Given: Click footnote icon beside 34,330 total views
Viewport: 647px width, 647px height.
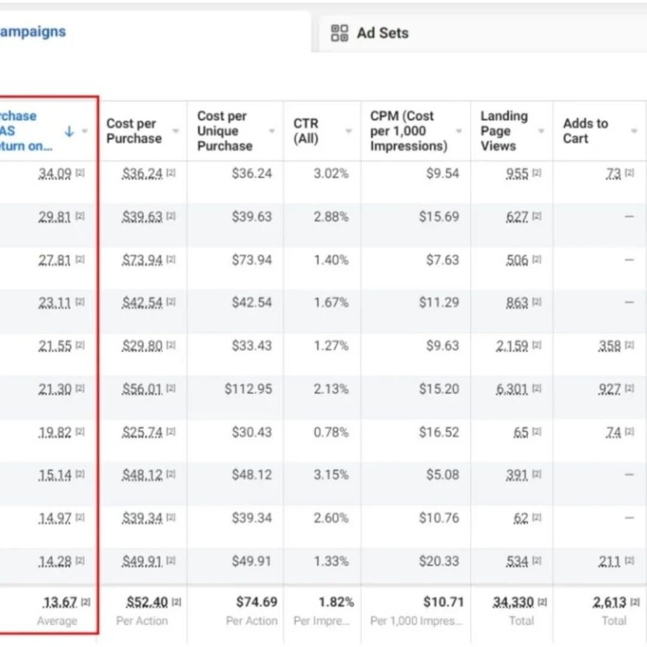Looking at the screenshot, I should [x=542, y=602].
